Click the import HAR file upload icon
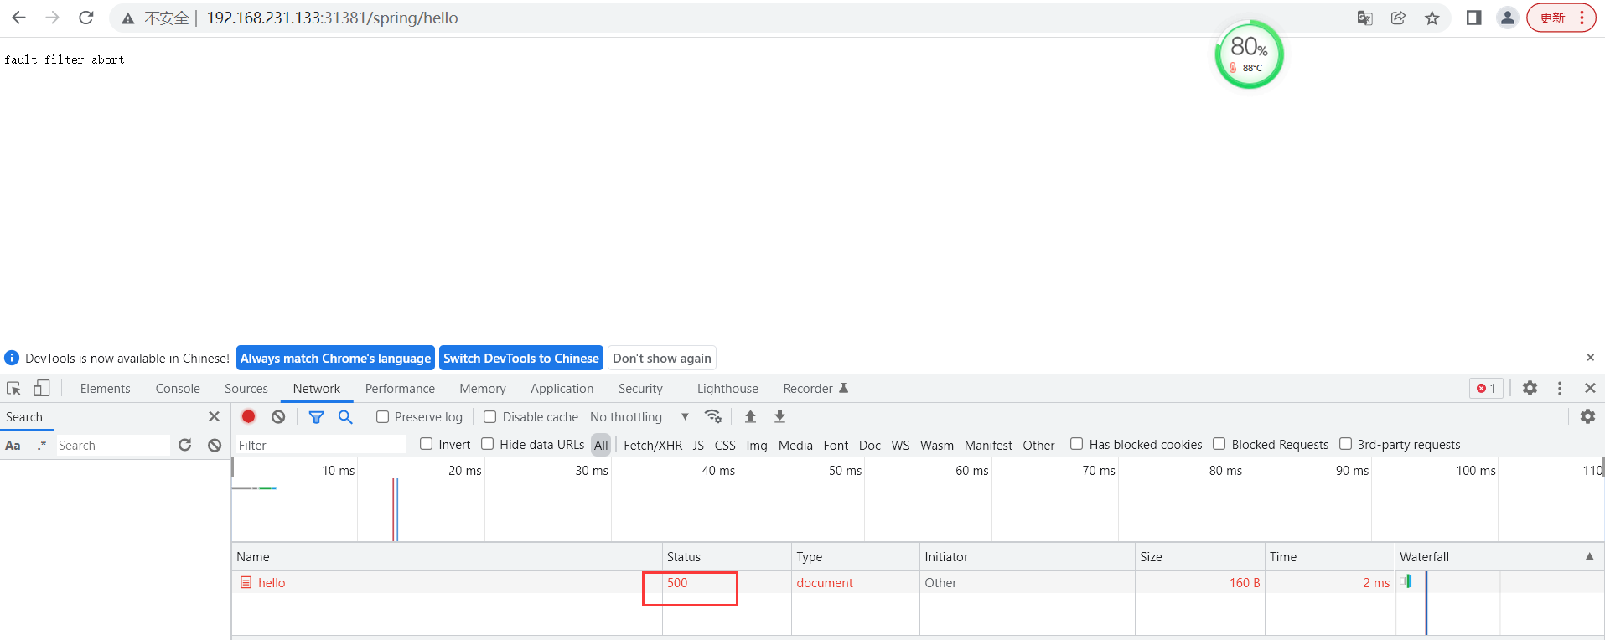 coord(750,416)
